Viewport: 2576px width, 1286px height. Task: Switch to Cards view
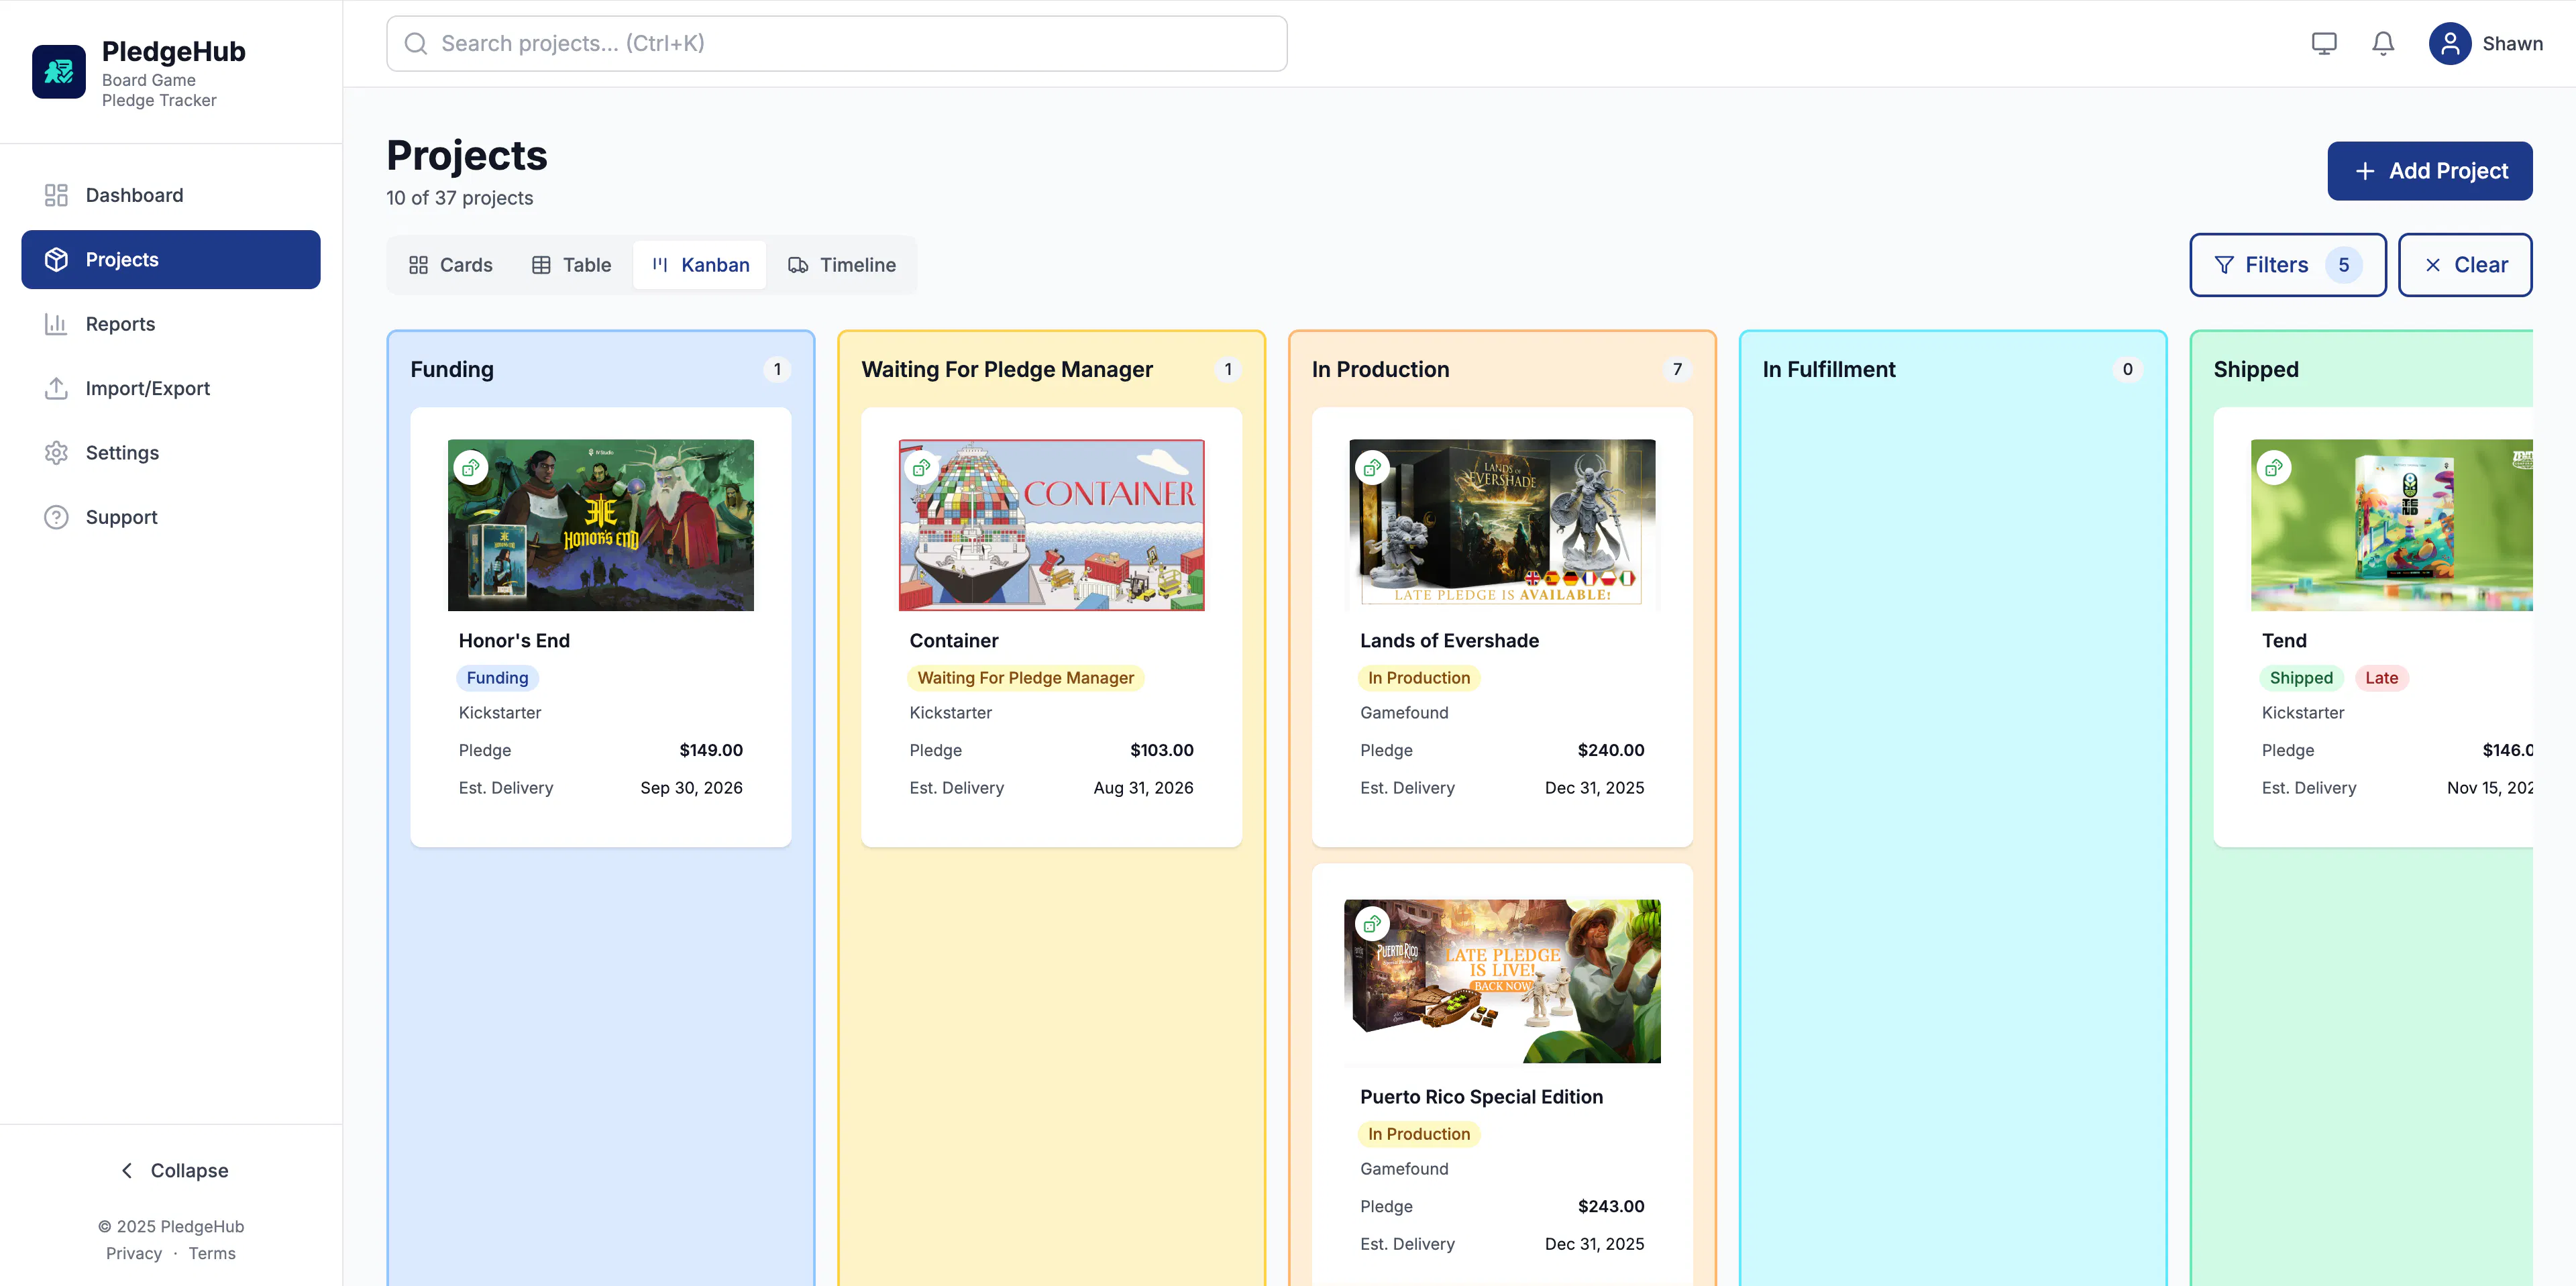tap(451, 265)
